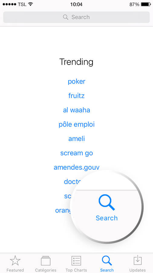This screenshot has width=153, height=273.
Task: Select trending term amendes.gouv
Action: point(76,167)
